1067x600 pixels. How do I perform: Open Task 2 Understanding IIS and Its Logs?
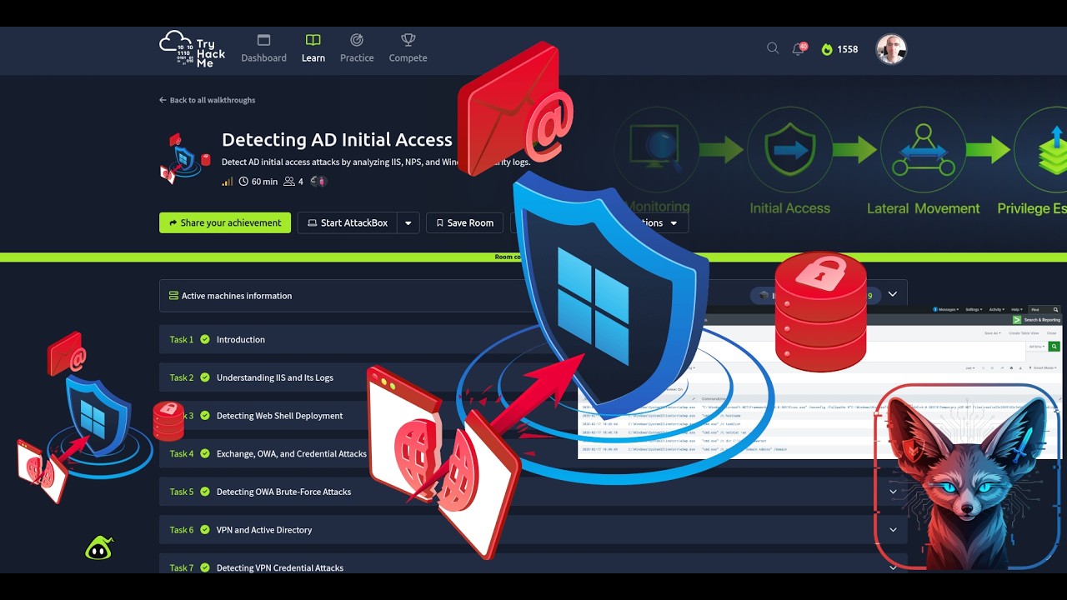point(275,377)
